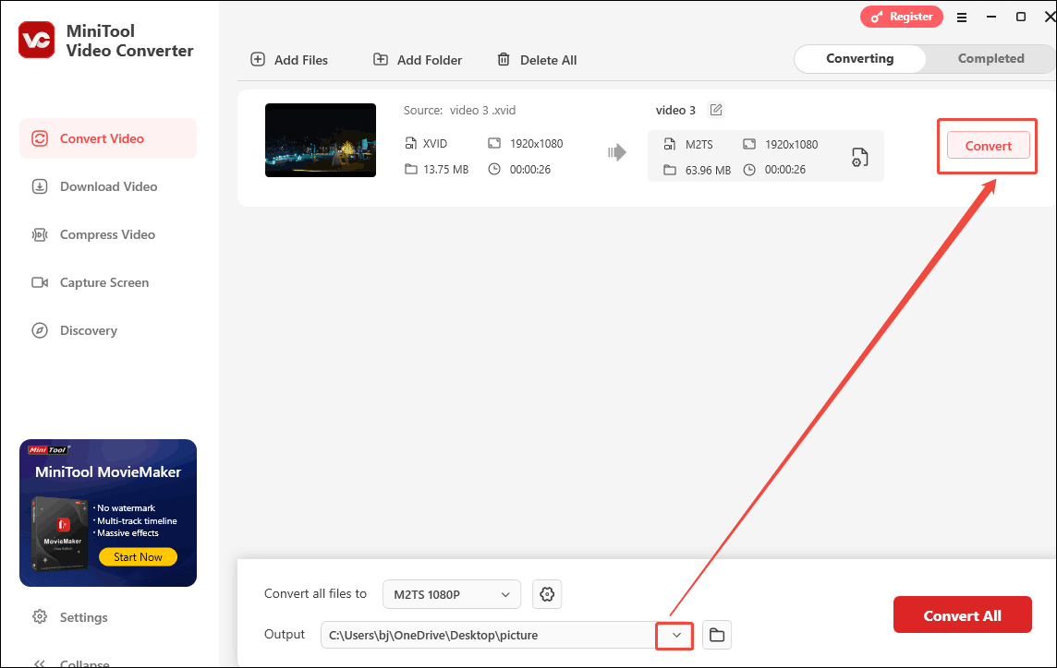
Task: Click the target size folder icon at 63.96 MB
Action: (669, 171)
